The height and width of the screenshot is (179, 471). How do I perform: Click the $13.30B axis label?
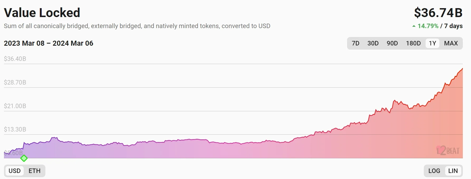click(x=15, y=129)
